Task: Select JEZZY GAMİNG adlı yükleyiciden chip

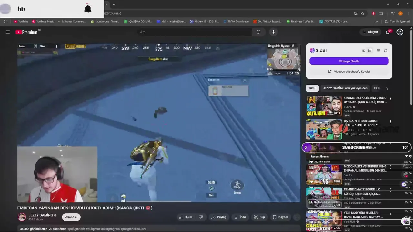Action: [x=345, y=88]
